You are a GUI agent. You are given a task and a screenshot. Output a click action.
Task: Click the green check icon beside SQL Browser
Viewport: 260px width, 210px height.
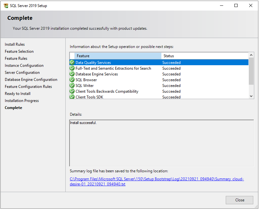tap(72, 80)
